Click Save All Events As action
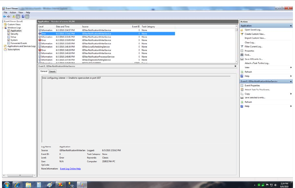Viewport: 295px width, 188px height. (x=254, y=59)
